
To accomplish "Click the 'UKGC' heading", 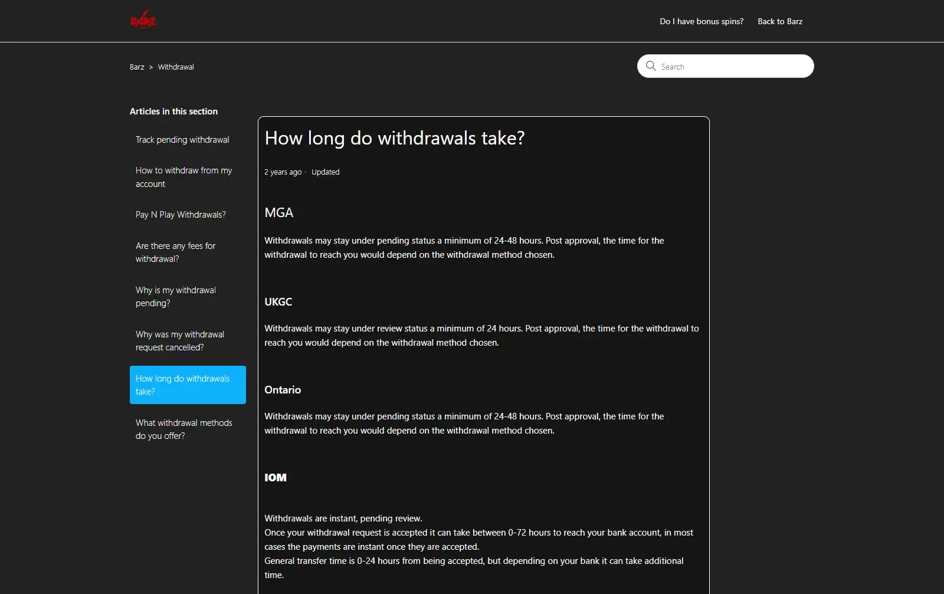I will (278, 302).
